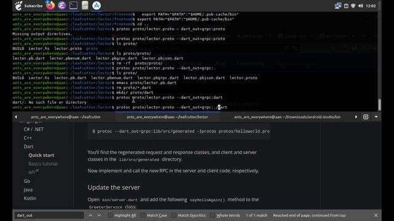Click the 'Missing output directives.' terminal line
394x221 pixels.
click(x=42, y=34)
